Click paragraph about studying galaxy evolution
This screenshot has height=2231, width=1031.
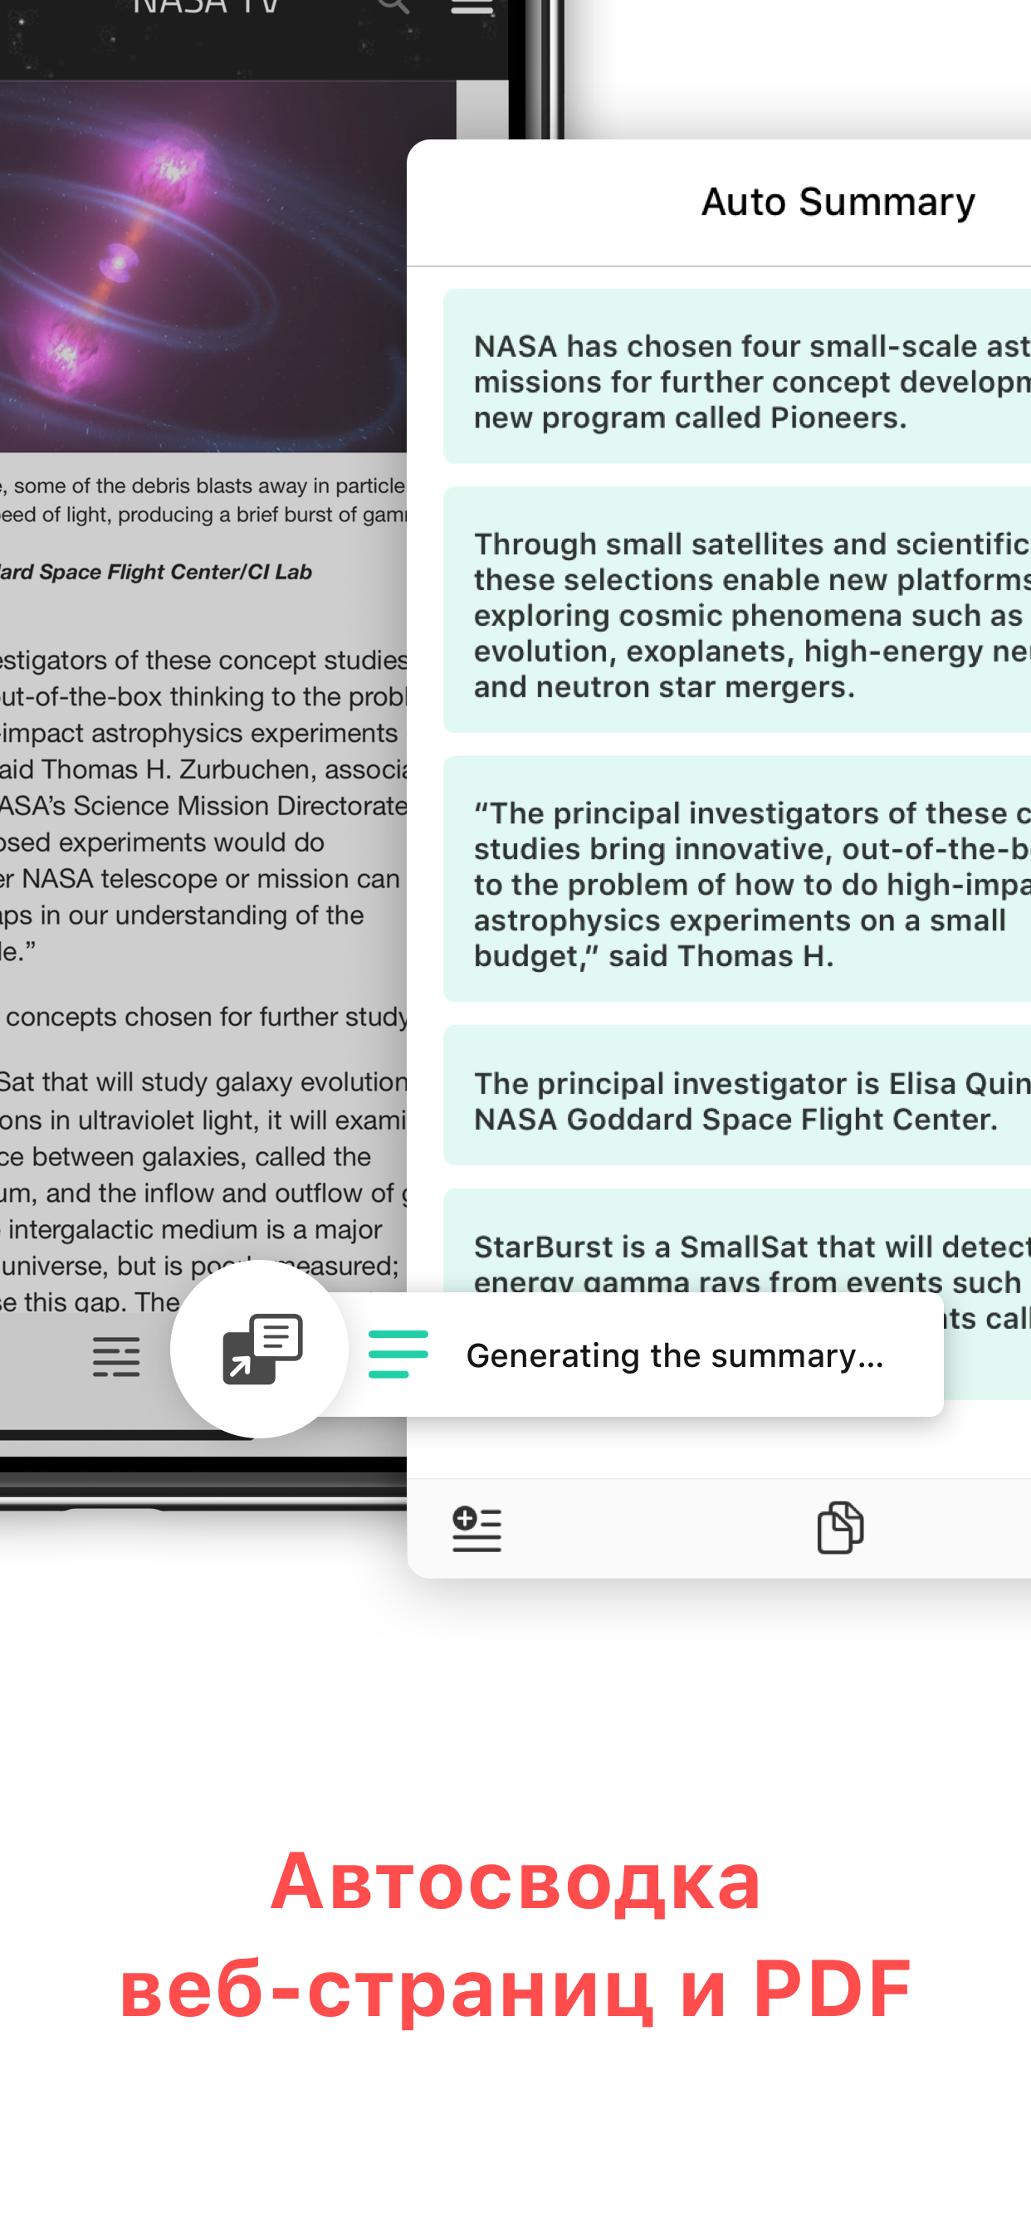coord(203,1191)
